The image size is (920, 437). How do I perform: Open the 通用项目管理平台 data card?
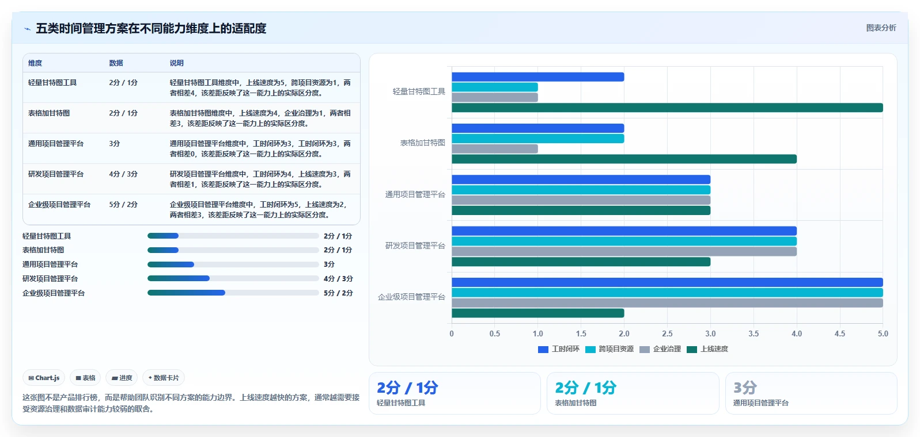pyautogui.click(x=811, y=393)
